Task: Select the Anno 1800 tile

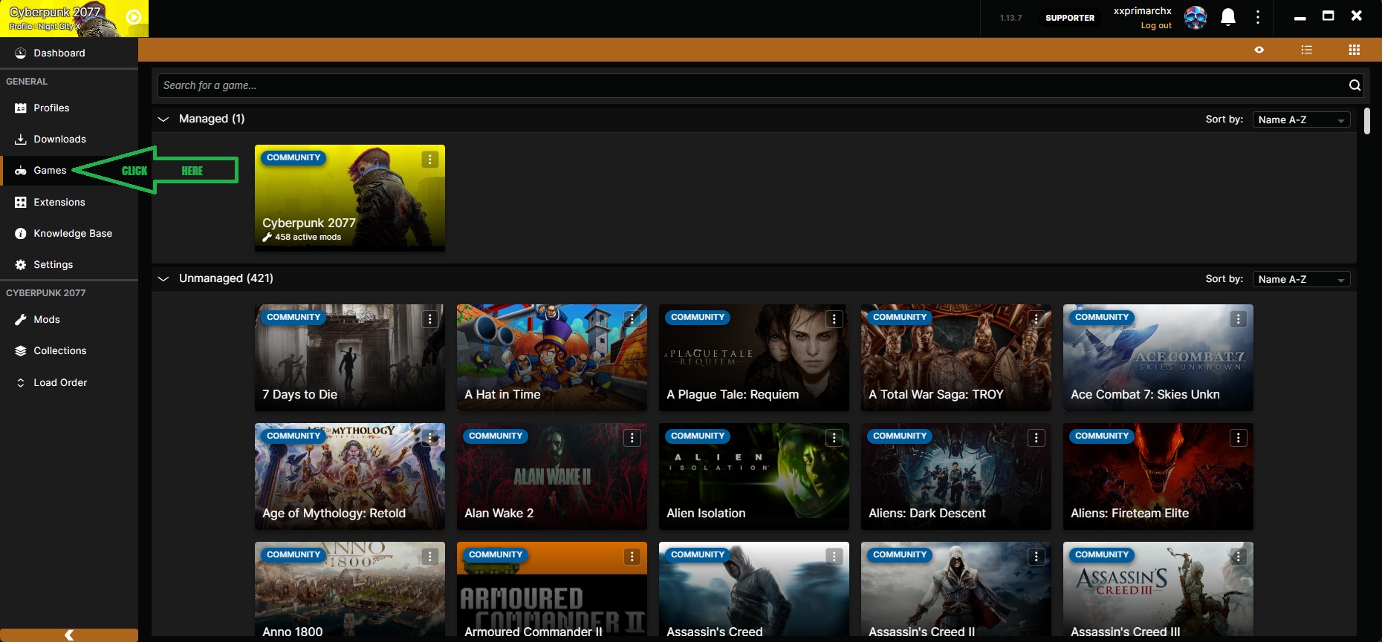Action: 350,590
